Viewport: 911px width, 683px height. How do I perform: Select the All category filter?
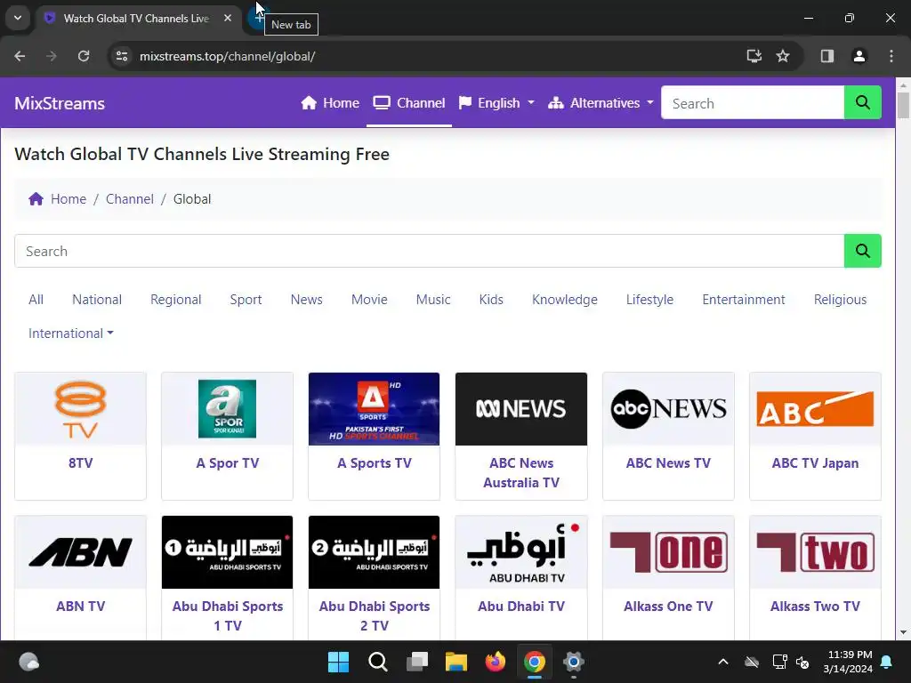click(36, 300)
